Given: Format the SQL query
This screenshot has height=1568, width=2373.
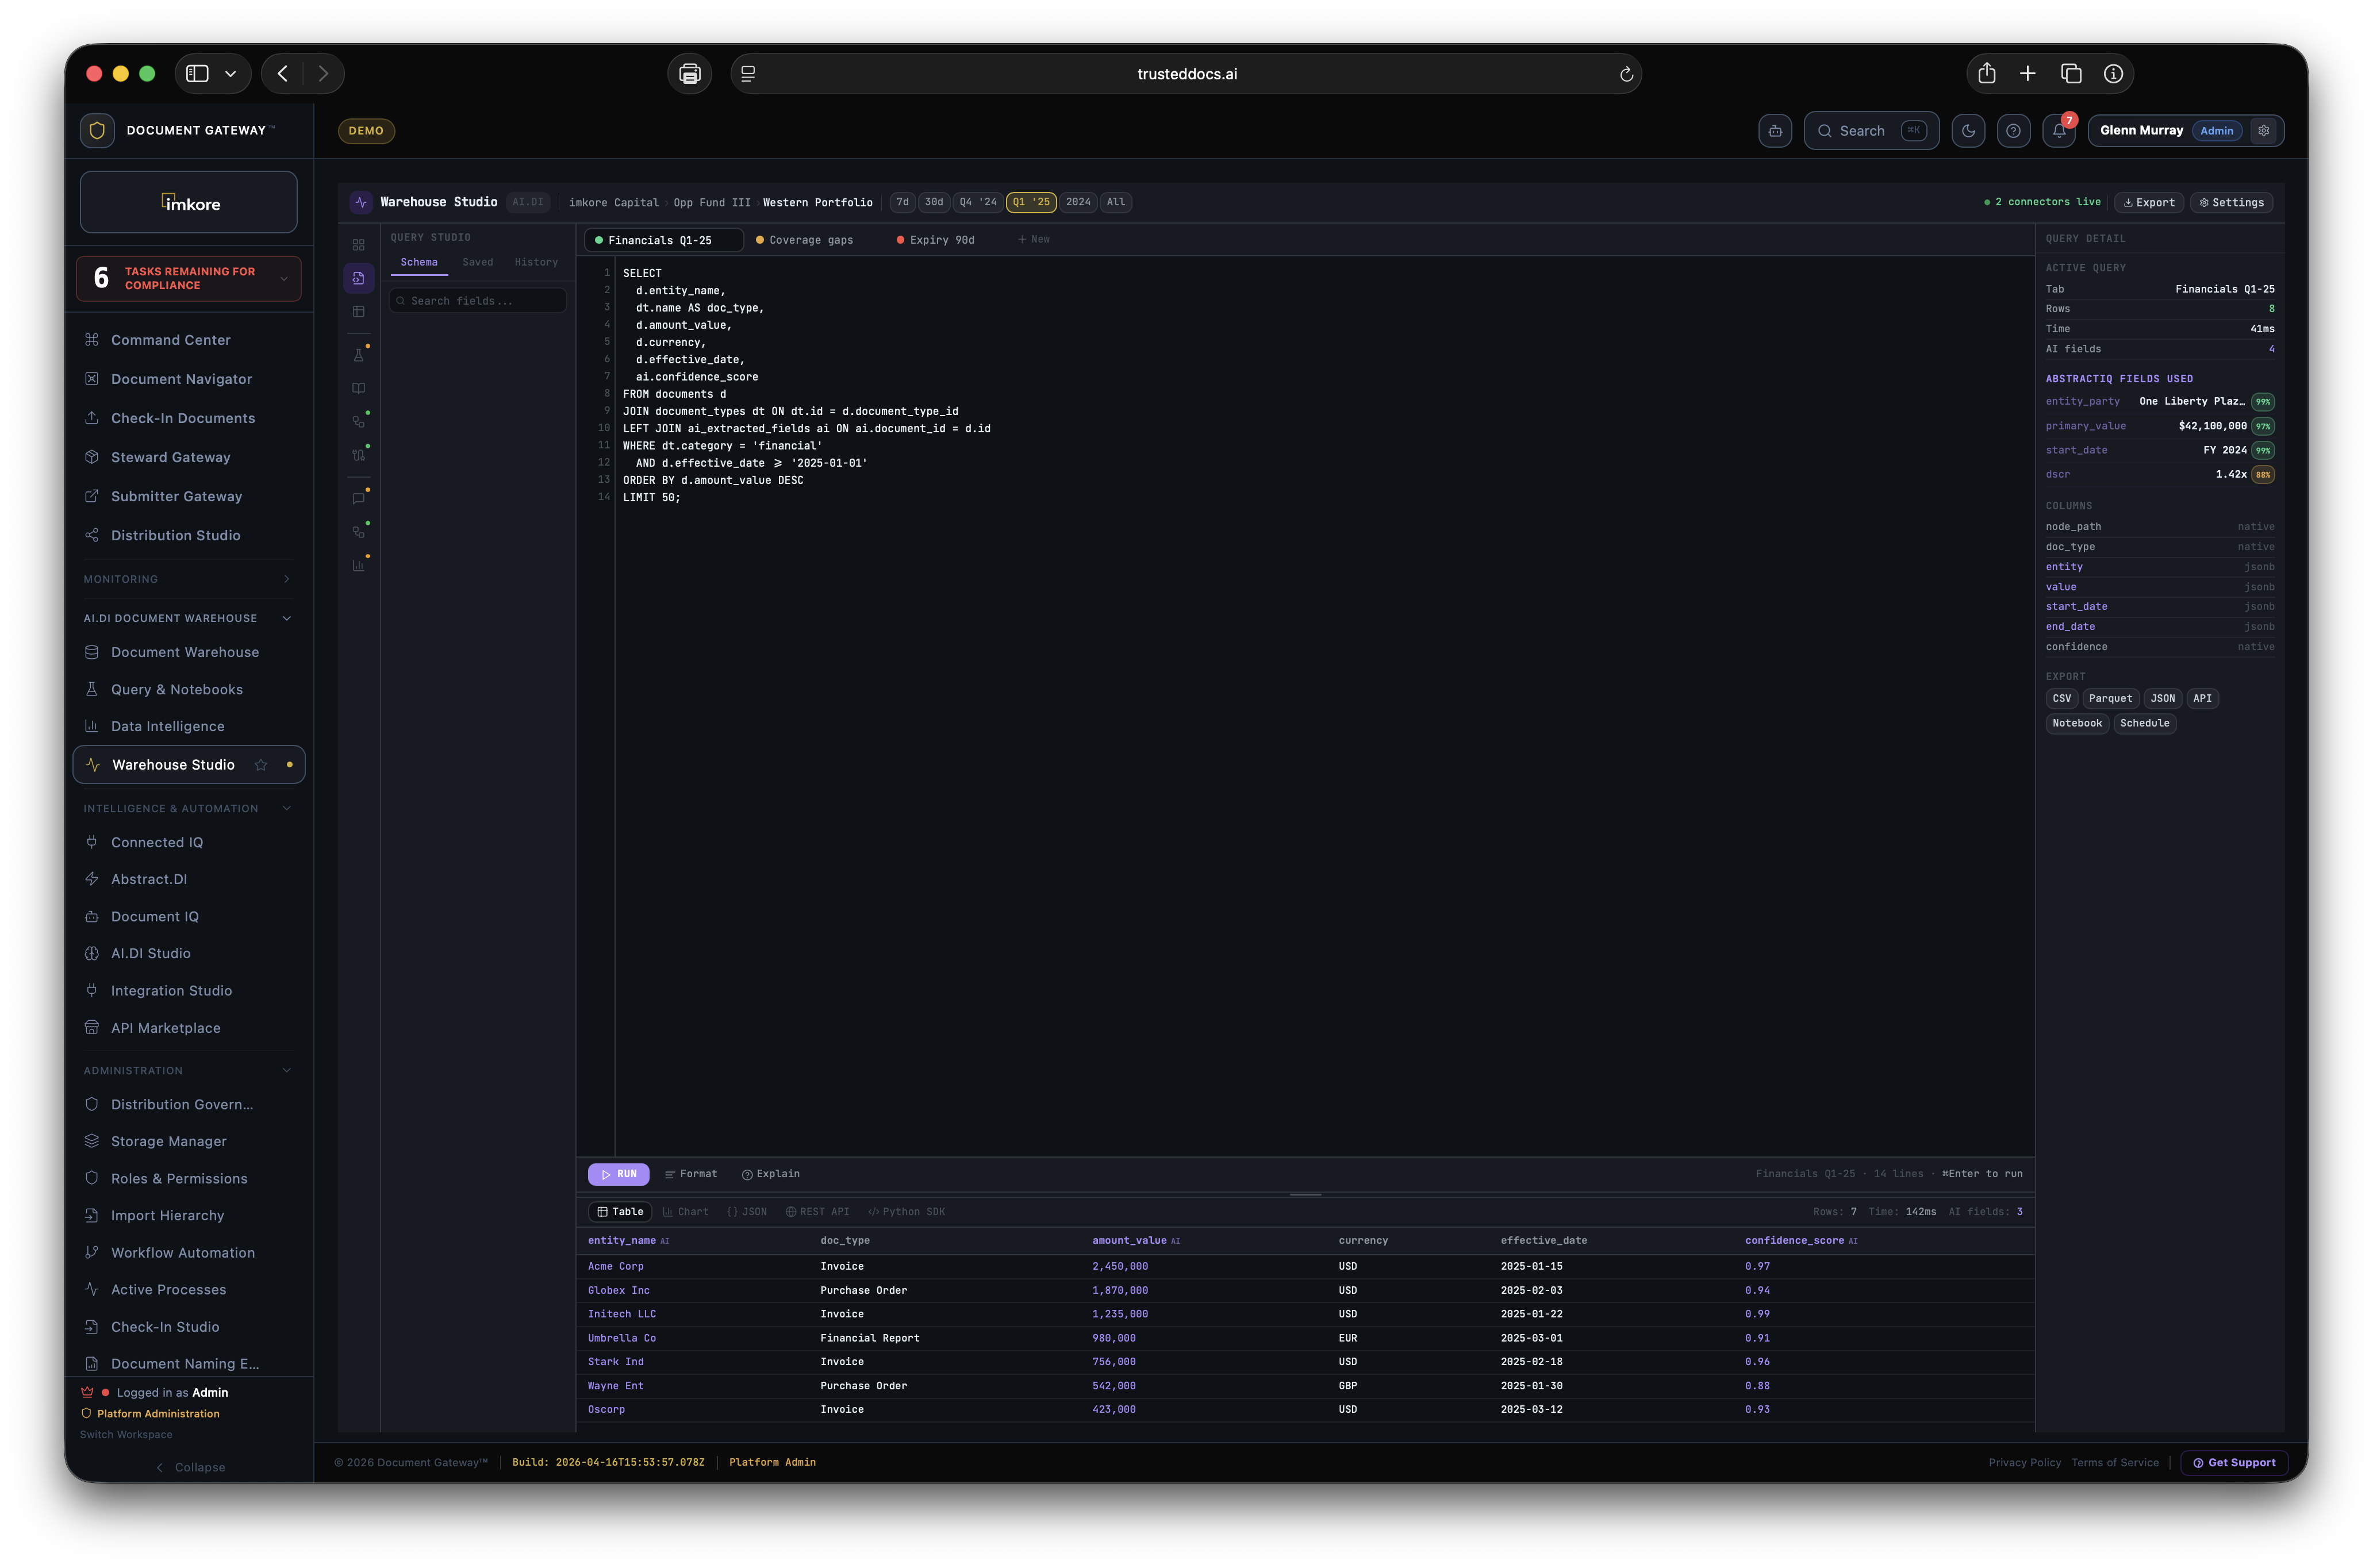Looking at the screenshot, I should click(x=691, y=1174).
